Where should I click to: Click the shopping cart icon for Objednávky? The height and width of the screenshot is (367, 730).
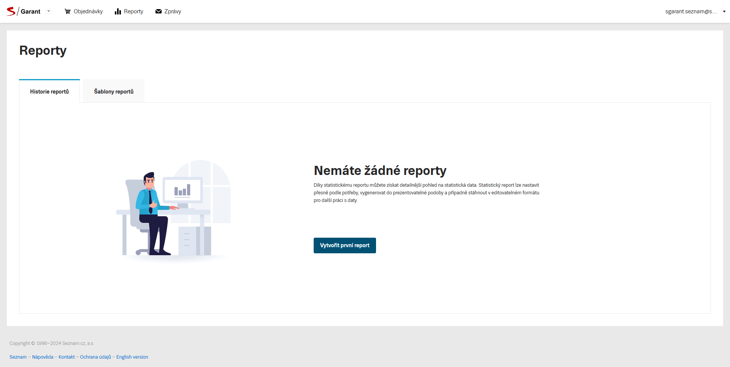tap(68, 11)
